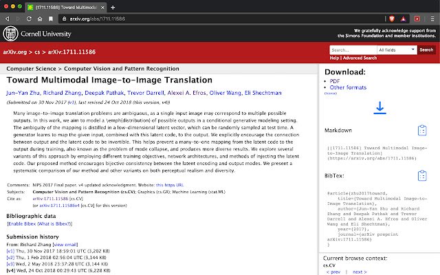Viewport: 440px width, 275px height.
Task: Click the arXiv search input field
Action: (353, 50)
